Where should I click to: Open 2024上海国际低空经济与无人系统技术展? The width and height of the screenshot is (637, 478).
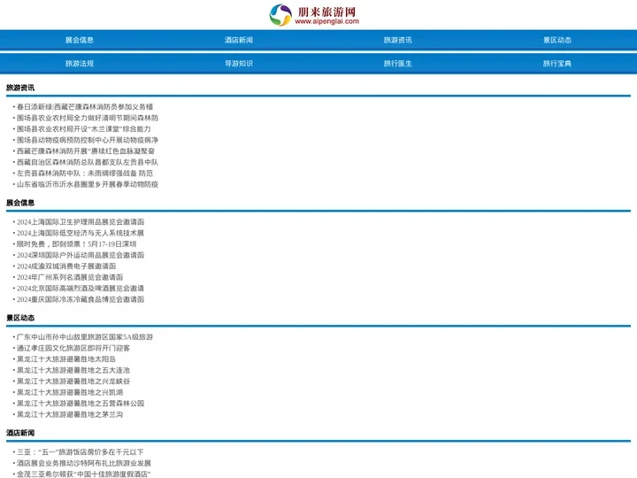[x=81, y=233]
